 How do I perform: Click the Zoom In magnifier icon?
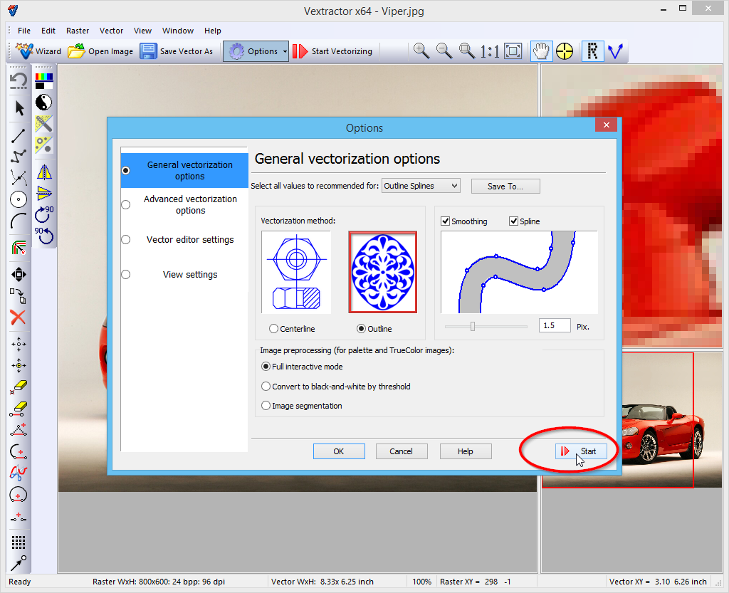[x=421, y=51]
